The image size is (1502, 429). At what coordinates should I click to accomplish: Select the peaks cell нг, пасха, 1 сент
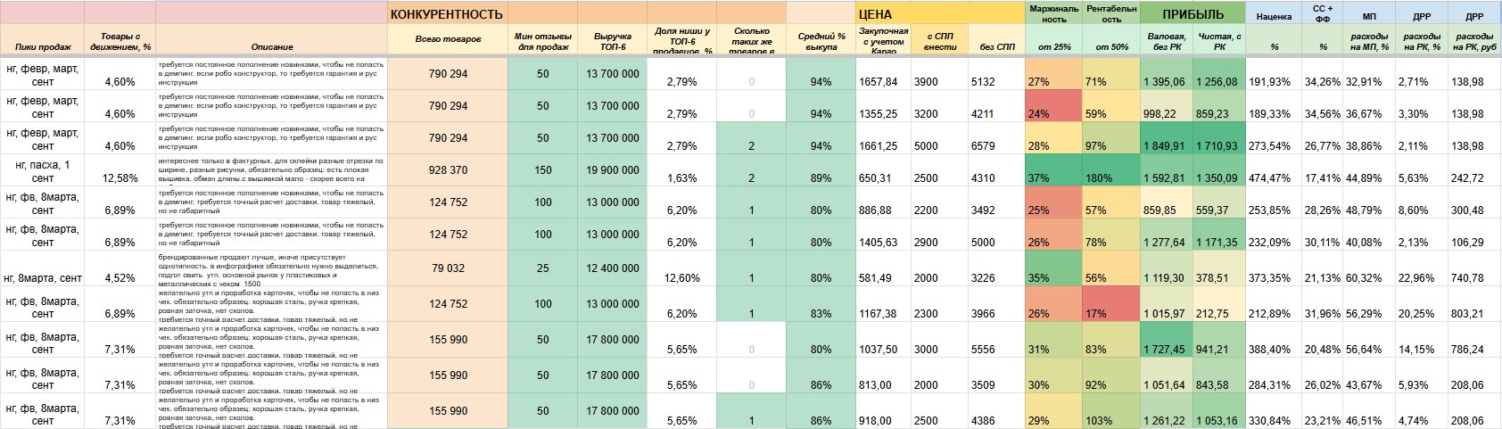click(x=42, y=169)
